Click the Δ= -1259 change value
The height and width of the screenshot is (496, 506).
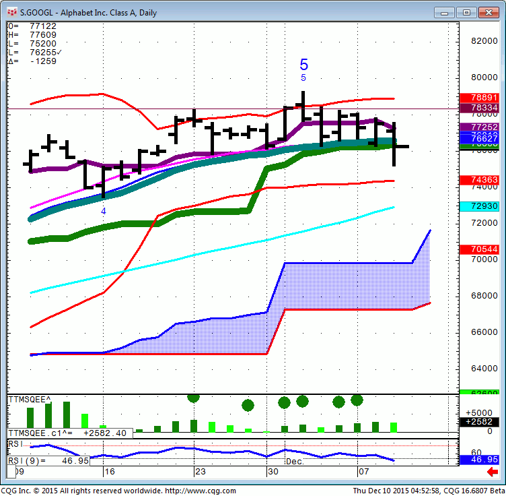pos(32,61)
